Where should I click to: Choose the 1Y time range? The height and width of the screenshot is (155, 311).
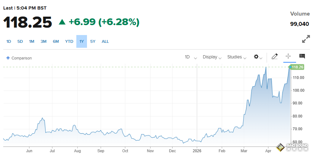click(x=82, y=41)
